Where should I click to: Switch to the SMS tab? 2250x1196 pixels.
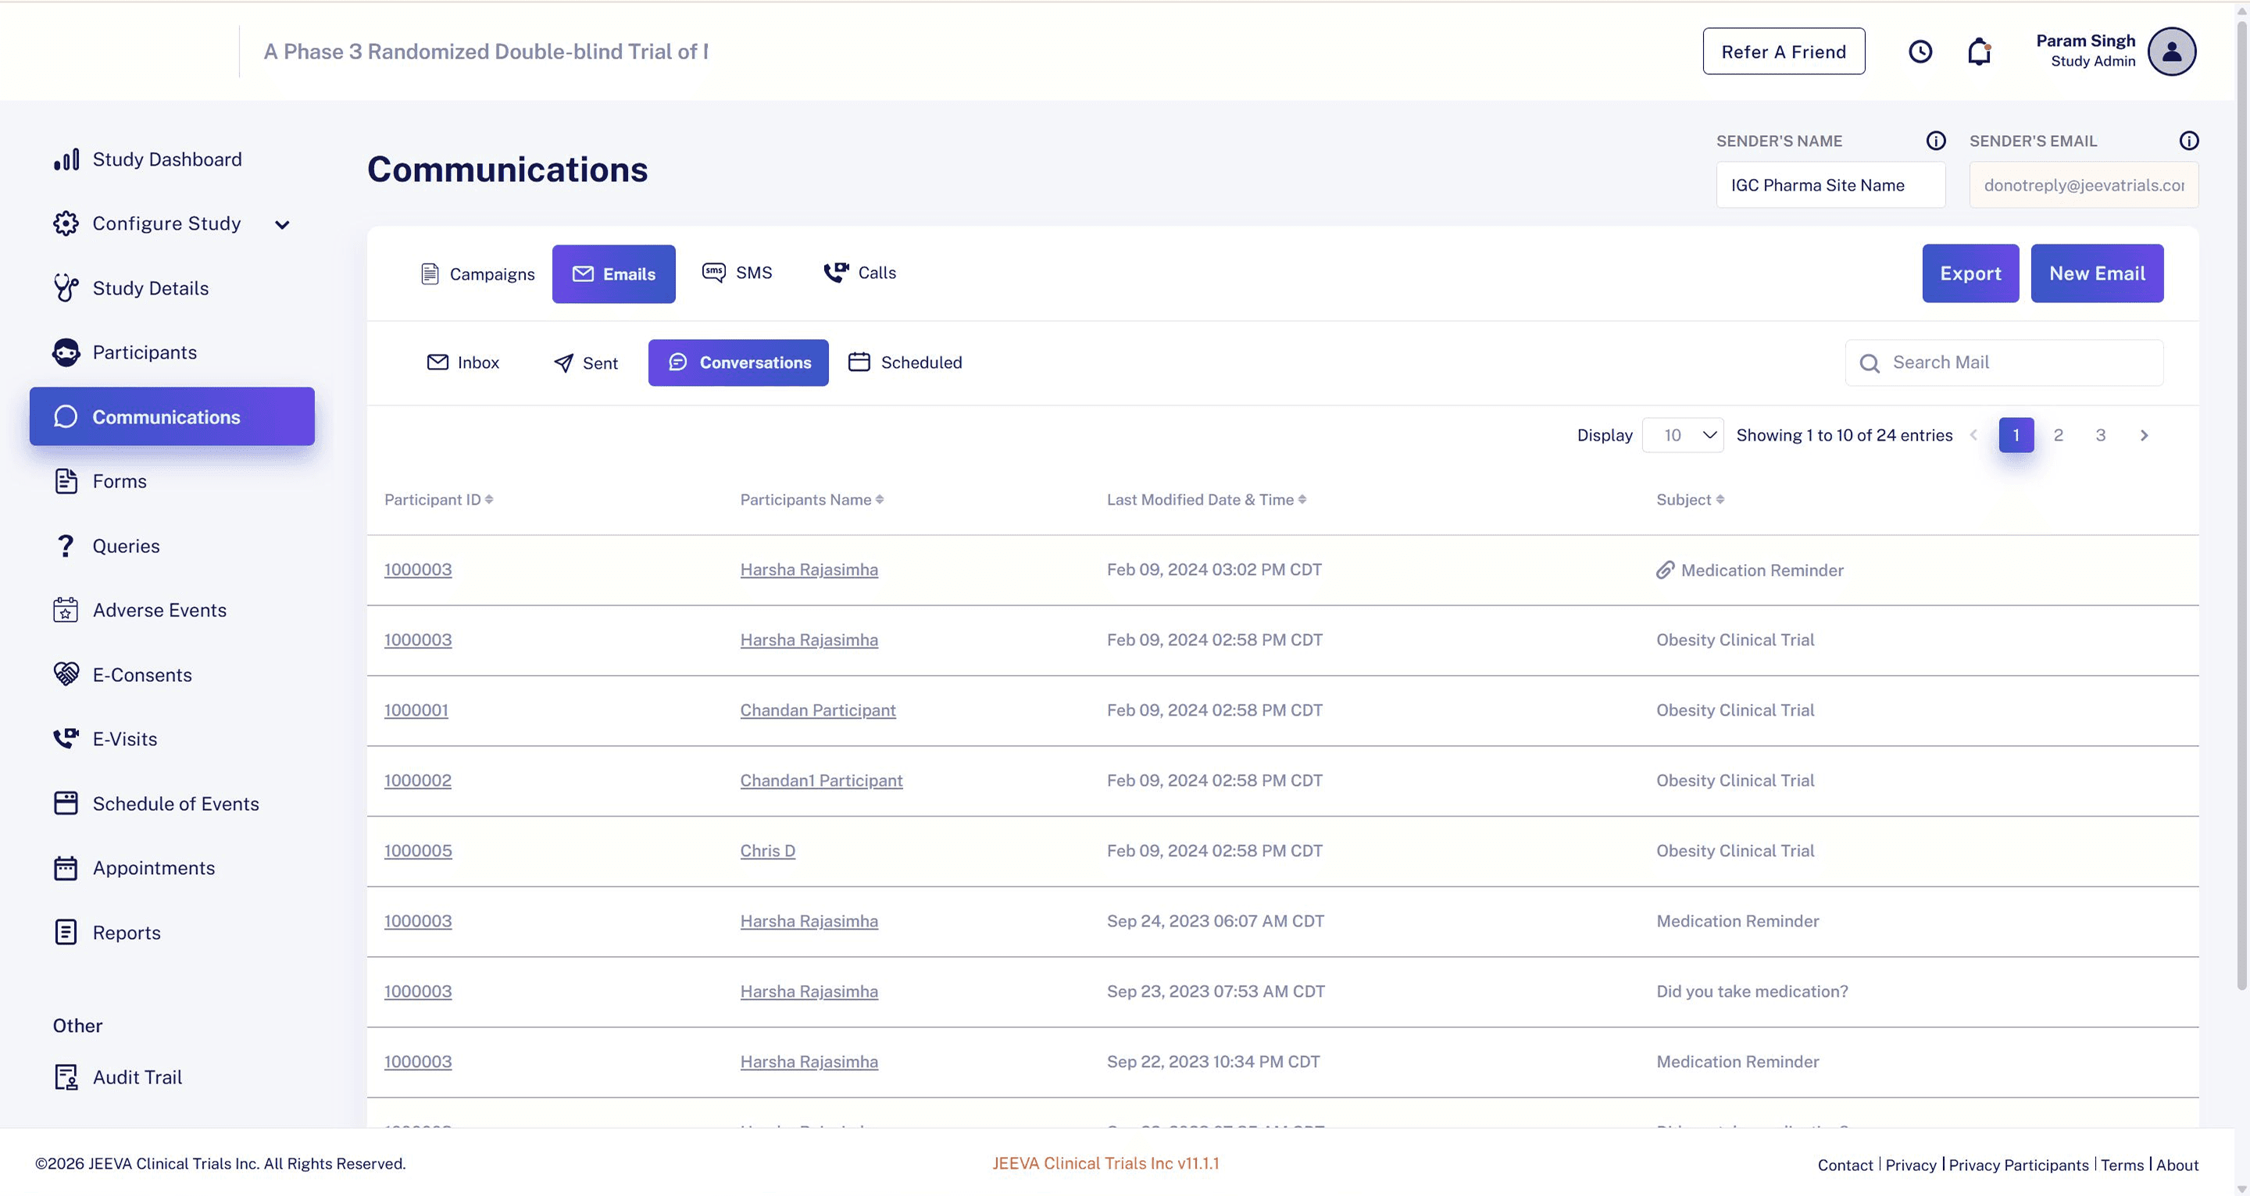coord(738,273)
